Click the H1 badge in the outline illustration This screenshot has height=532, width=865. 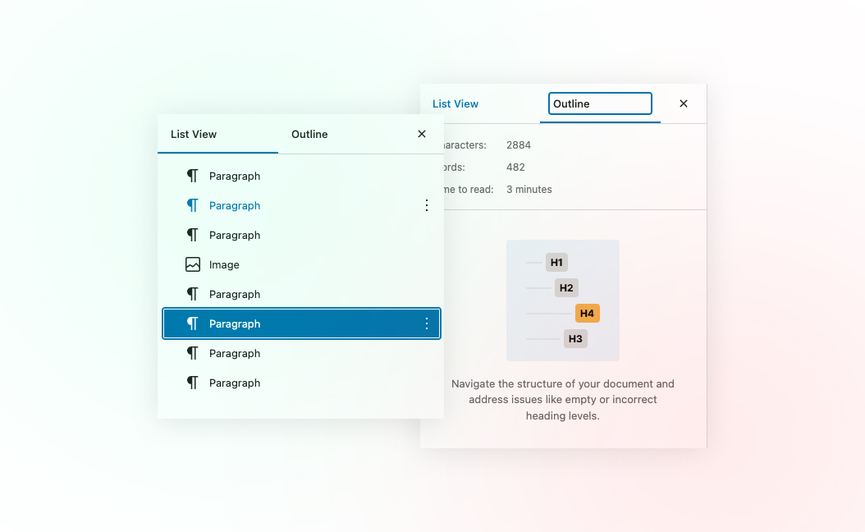pyautogui.click(x=556, y=262)
